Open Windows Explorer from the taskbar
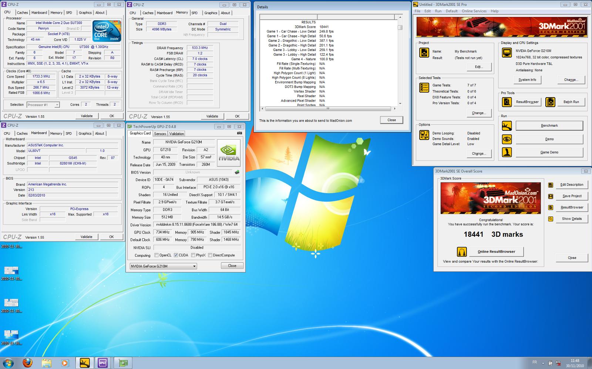The height and width of the screenshot is (369, 592). coord(46,363)
